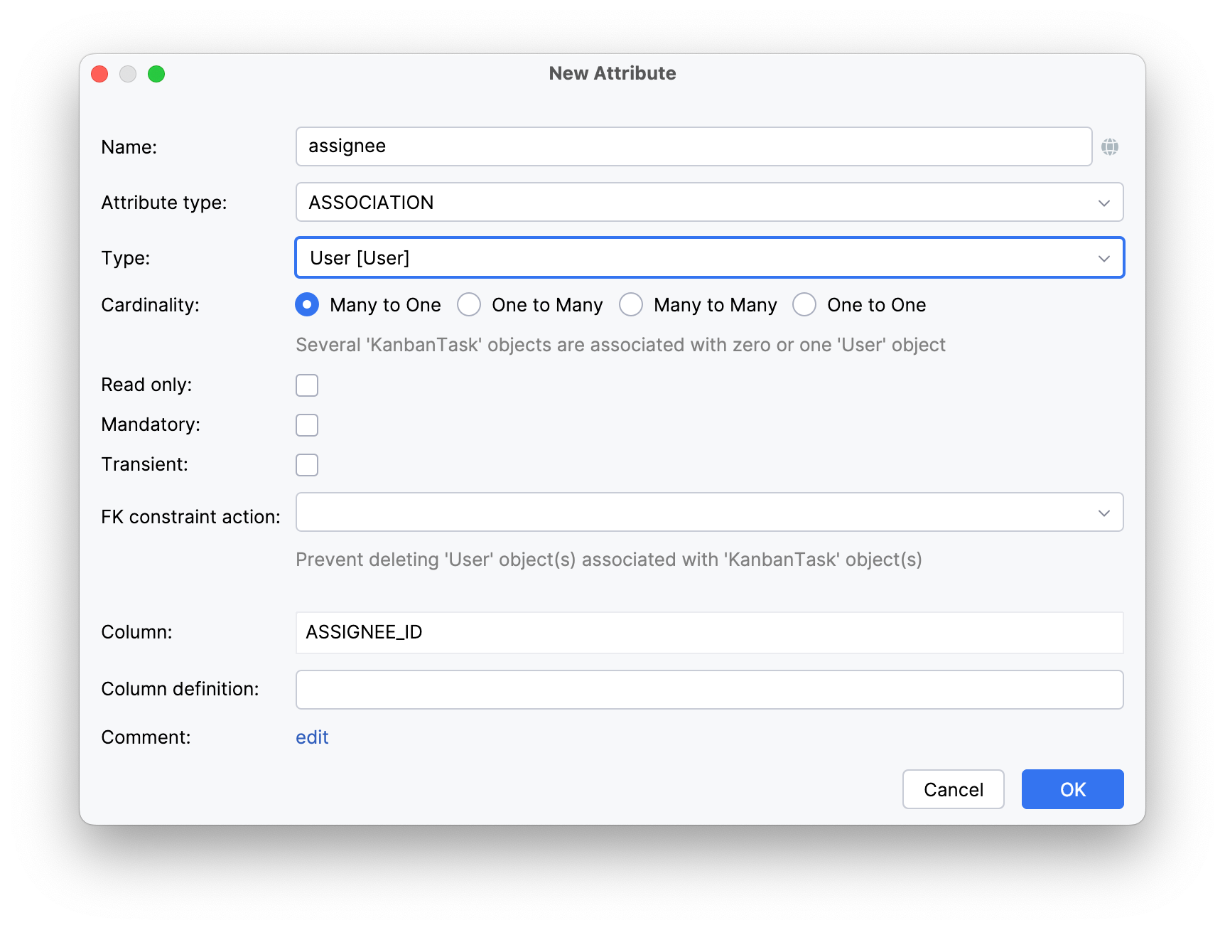This screenshot has height=930, width=1225.
Task: Open the FK constraint action dropdown
Action: coord(709,512)
